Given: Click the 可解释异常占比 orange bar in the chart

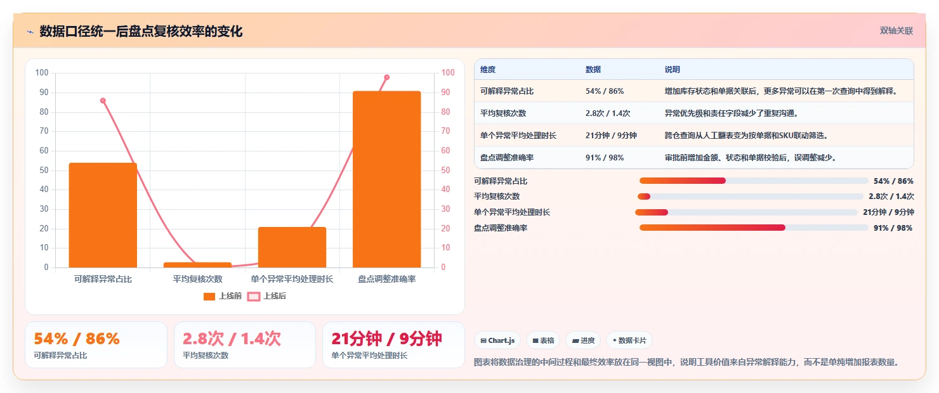Looking at the screenshot, I should click(103, 215).
